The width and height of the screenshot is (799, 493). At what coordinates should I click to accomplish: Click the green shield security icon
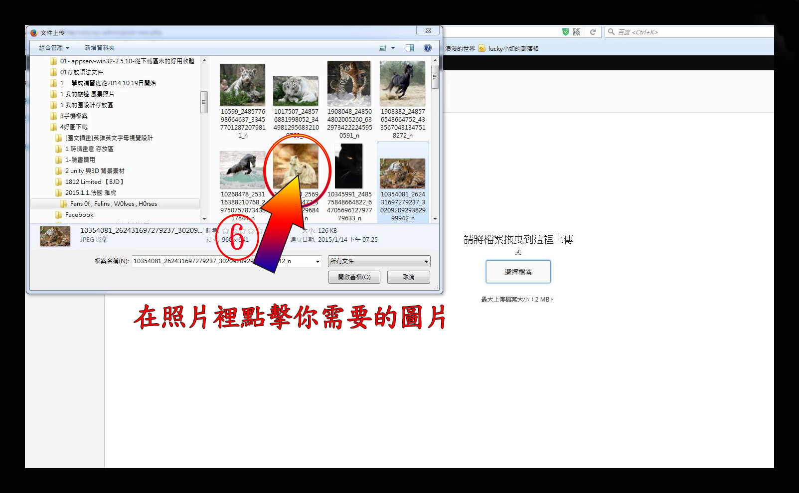pyautogui.click(x=565, y=32)
